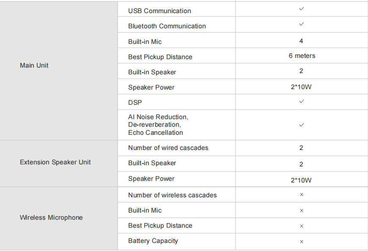Select the Main Unit category cell
368x251 pixels.
click(59, 71)
